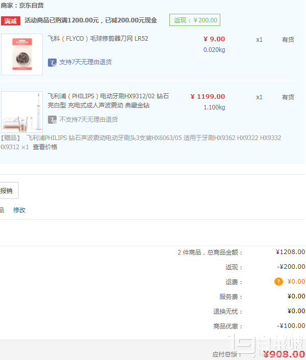The width and height of the screenshot is (306, 360).
Task: Click the -¥100.00 商品优惠 amount
Action: 291,326
